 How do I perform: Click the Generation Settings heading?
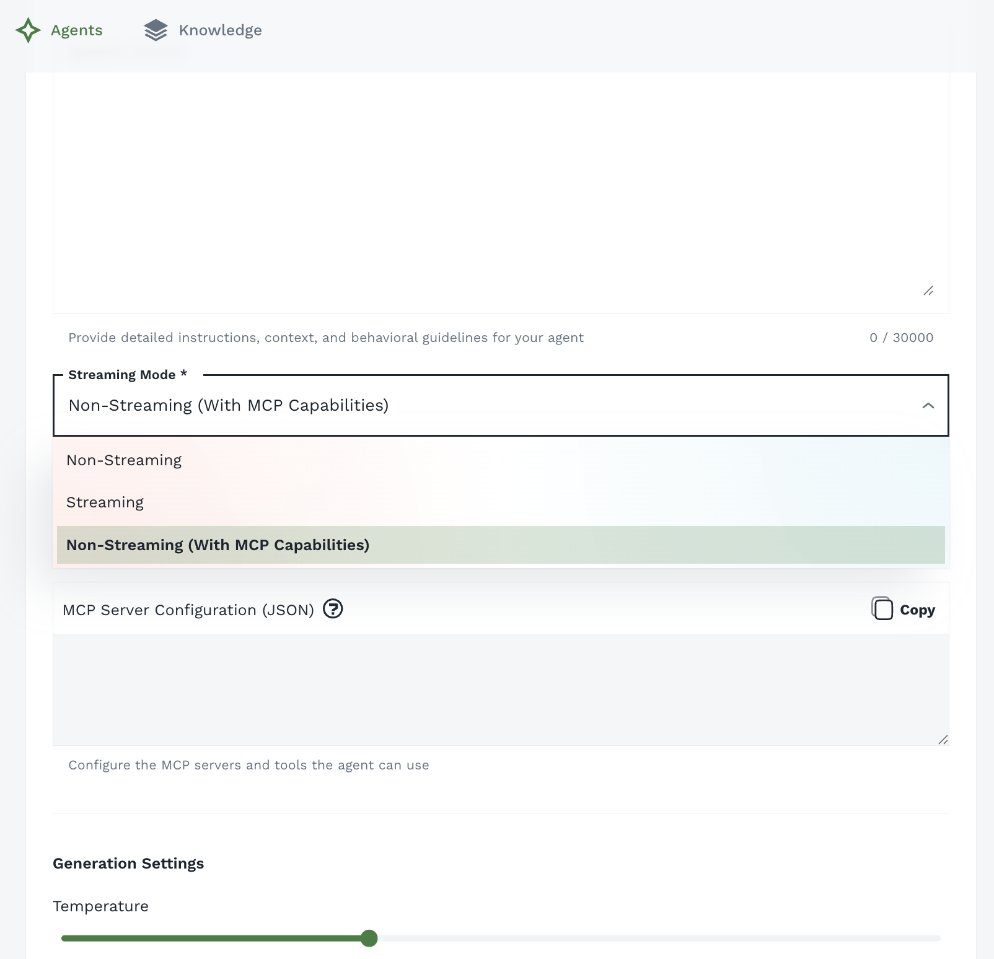pos(128,863)
